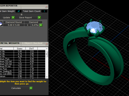This screenshot has width=129, height=96.
Task: Select the 0.47tw weight cell
Action: (35, 25)
